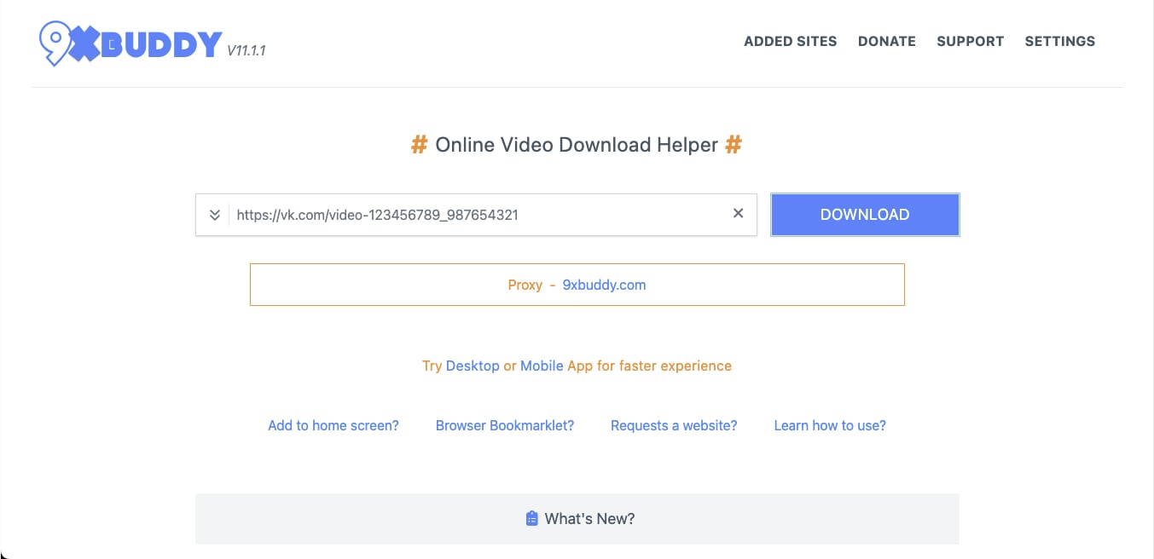The height and width of the screenshot is (559, 1154).
Task: Click the clipboard icon beside What's New
Action: click(532, 518)
